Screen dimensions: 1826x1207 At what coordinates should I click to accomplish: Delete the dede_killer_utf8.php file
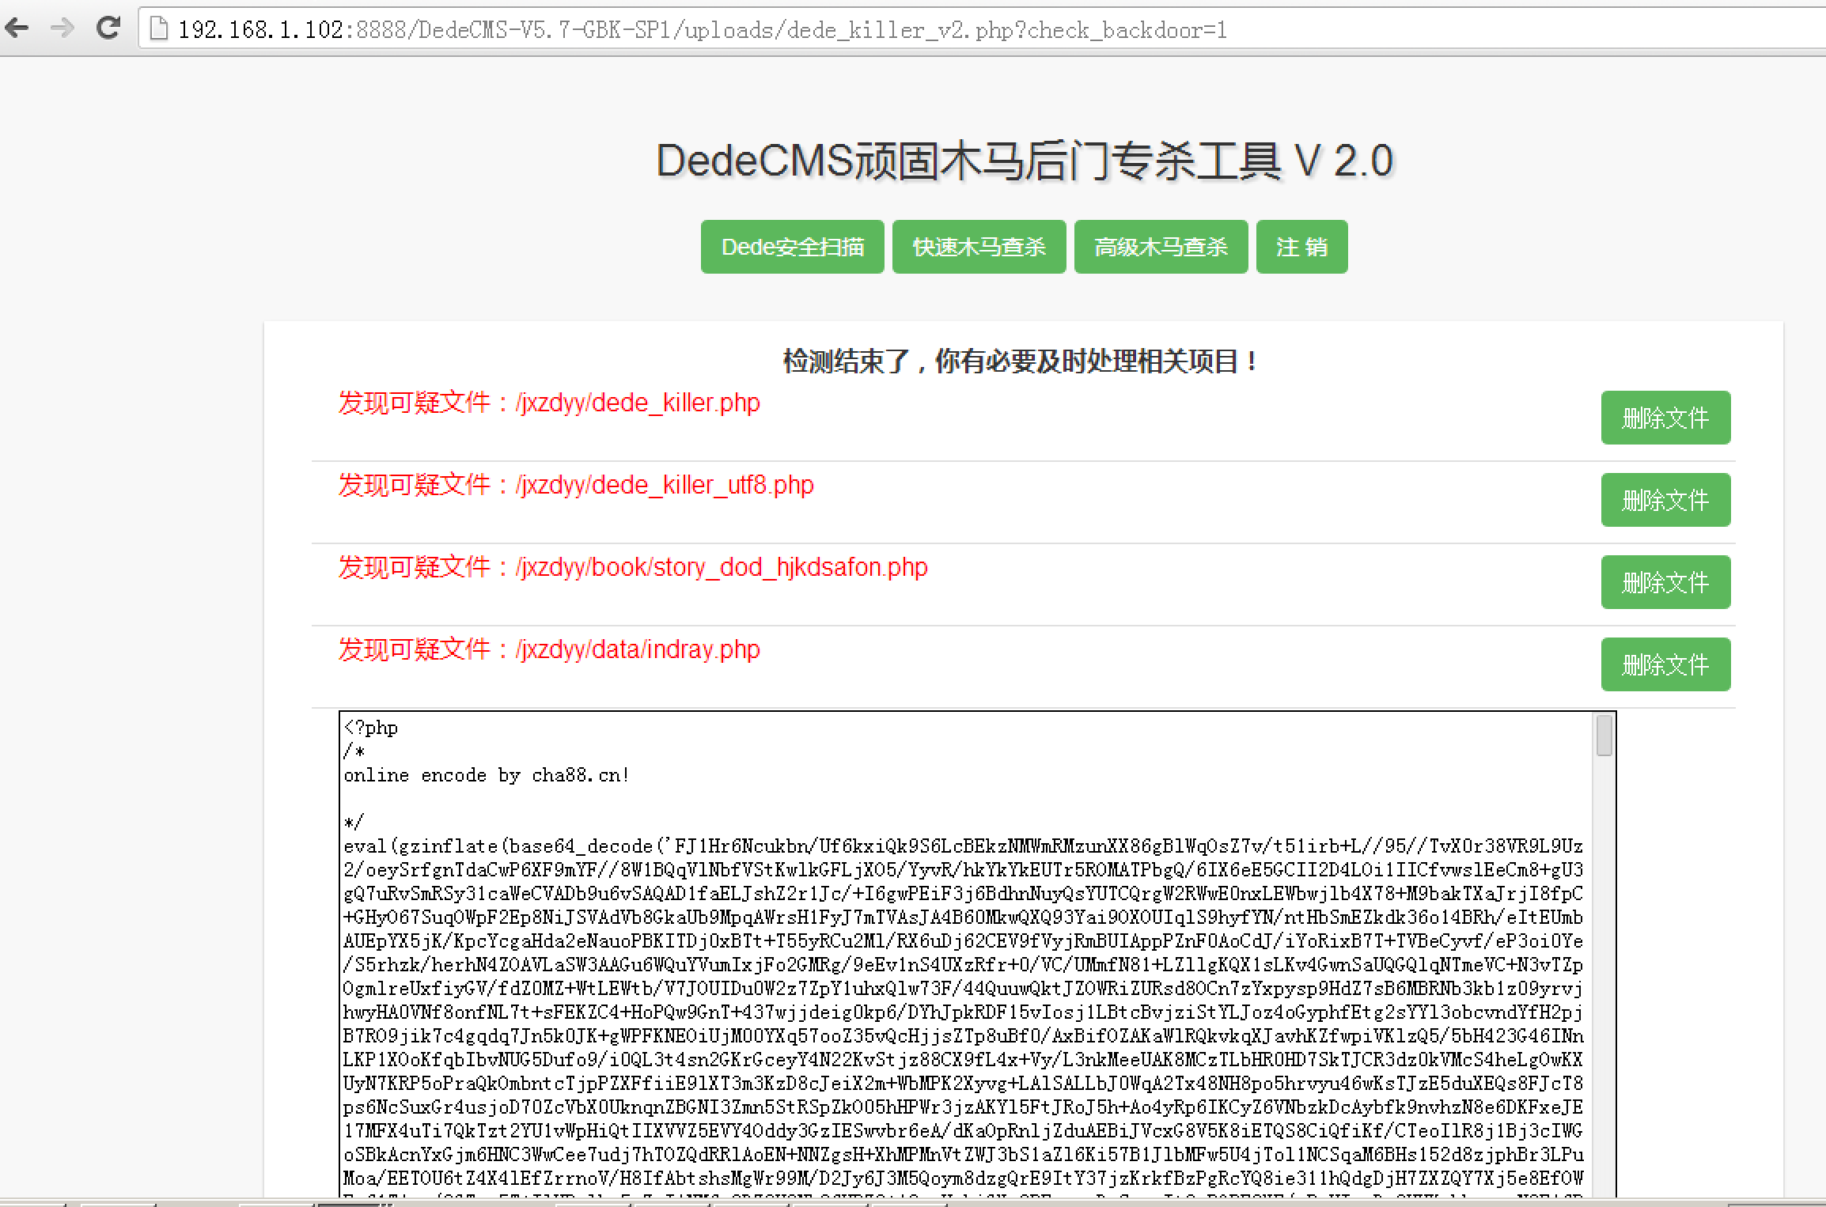coord(1665,500)
